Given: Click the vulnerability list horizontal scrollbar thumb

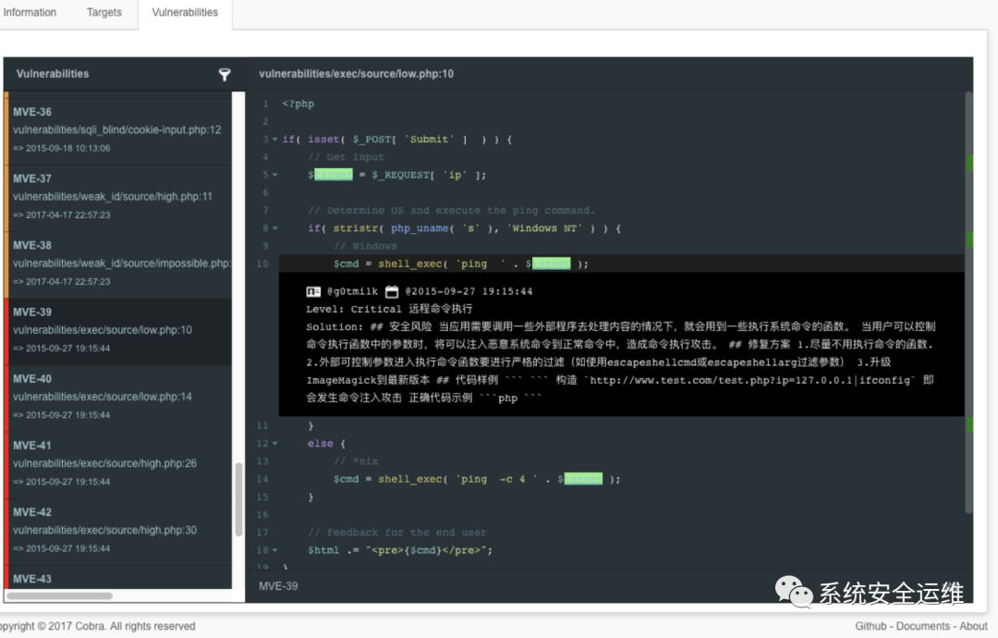Looking at the screenshot, I should [59, 596].
